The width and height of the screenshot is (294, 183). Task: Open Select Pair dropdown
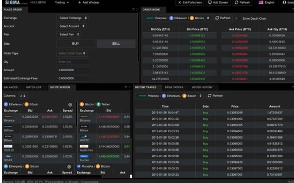pos(69,35)
